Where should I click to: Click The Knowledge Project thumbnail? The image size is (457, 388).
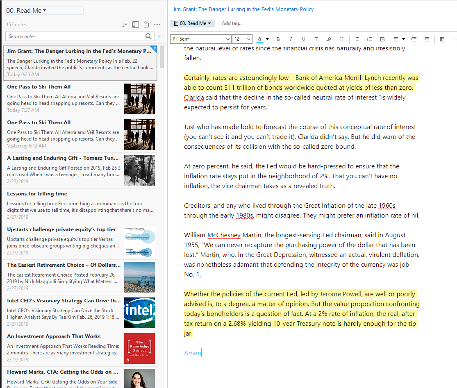[x=139, y=348]
